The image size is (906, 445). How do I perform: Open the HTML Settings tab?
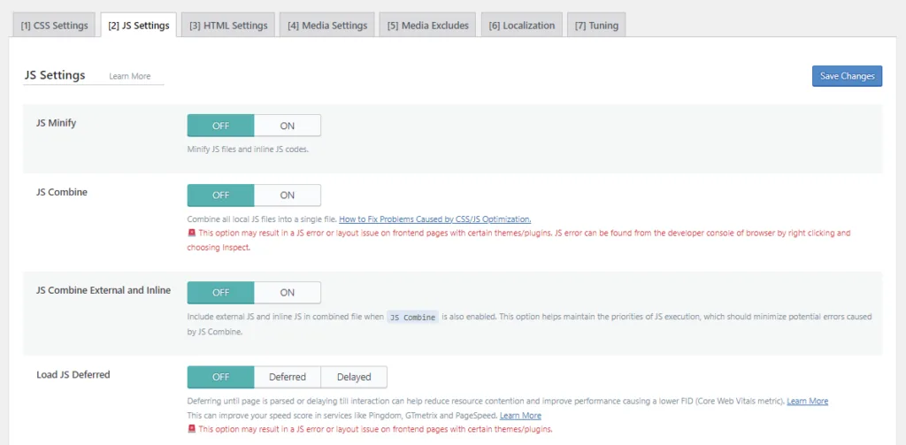point(228,26)
